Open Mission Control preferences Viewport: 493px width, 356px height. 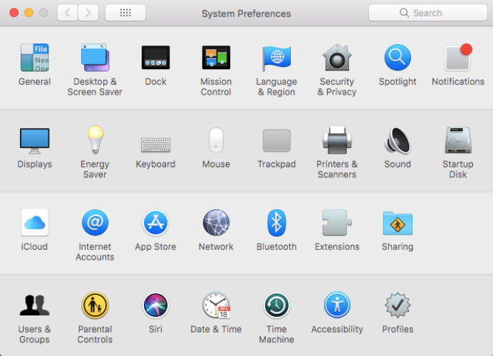[216, 58]
